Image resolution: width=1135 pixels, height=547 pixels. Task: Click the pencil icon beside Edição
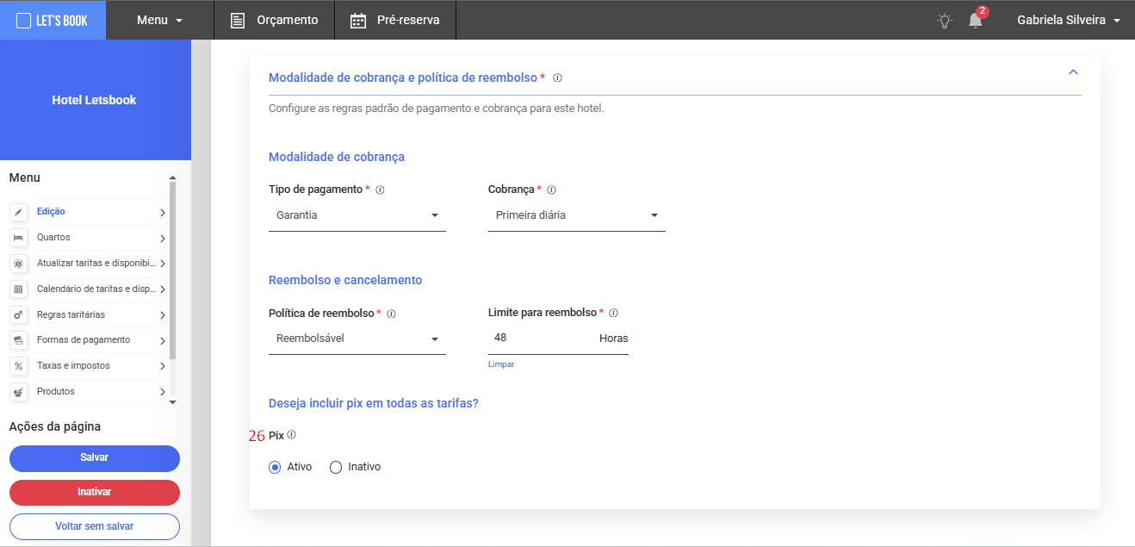(19, 212)
